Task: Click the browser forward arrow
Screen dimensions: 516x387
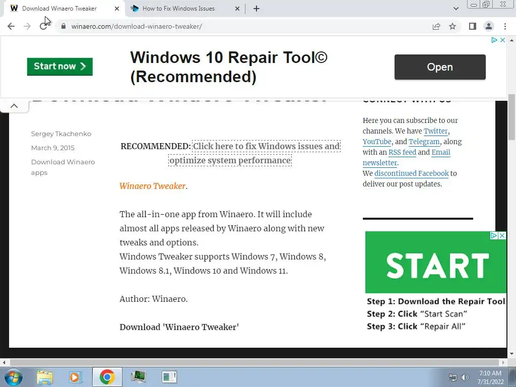Action: [27, 26]
